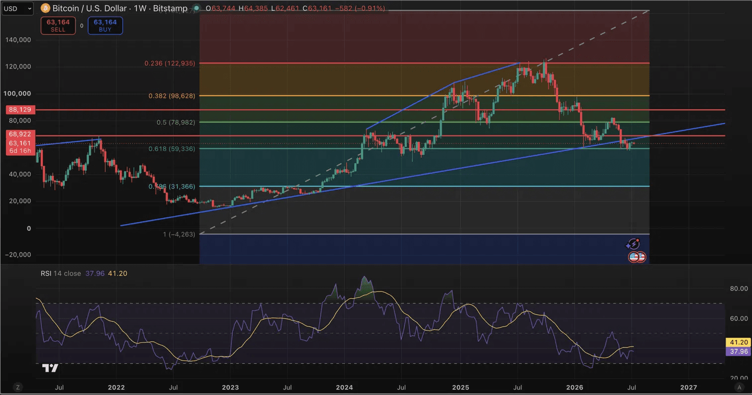Screen dimensions: 752x395
Task: Click the order quantity 0 field
Action: (x=82, y=26)
